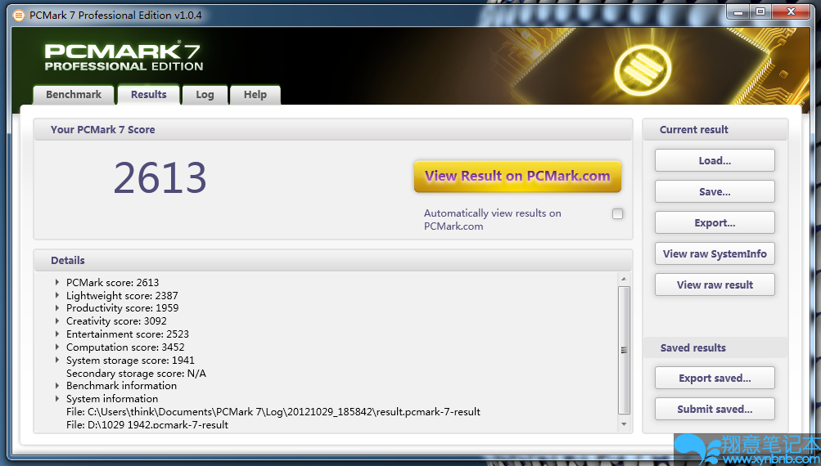The image size is (821, 466).
Task: Select 'File: D:\1029 1942.pcmark-7-result' row
Action: (147, 424)
